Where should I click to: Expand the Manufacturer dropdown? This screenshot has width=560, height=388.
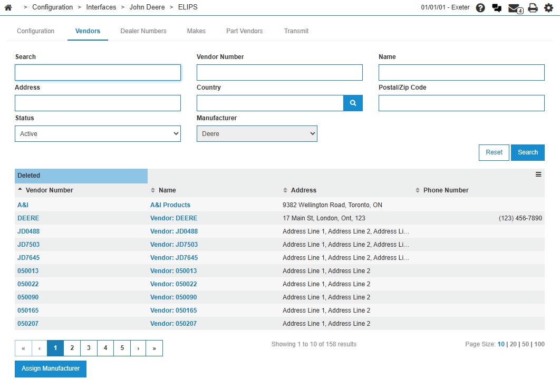point(257,134)
